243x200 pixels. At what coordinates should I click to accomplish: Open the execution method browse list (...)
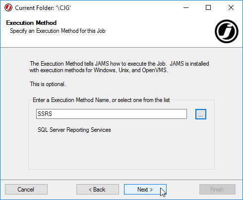[x=201, y=114]
